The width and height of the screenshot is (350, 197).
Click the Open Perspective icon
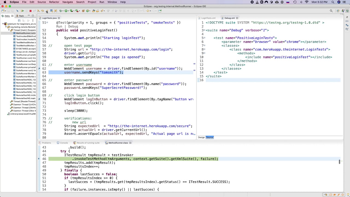[338, 11]
